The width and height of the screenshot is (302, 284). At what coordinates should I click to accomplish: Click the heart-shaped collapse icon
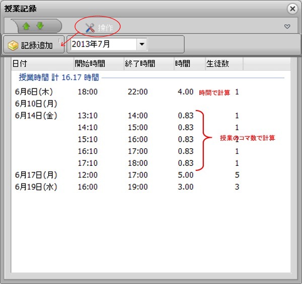coord(287,27)
